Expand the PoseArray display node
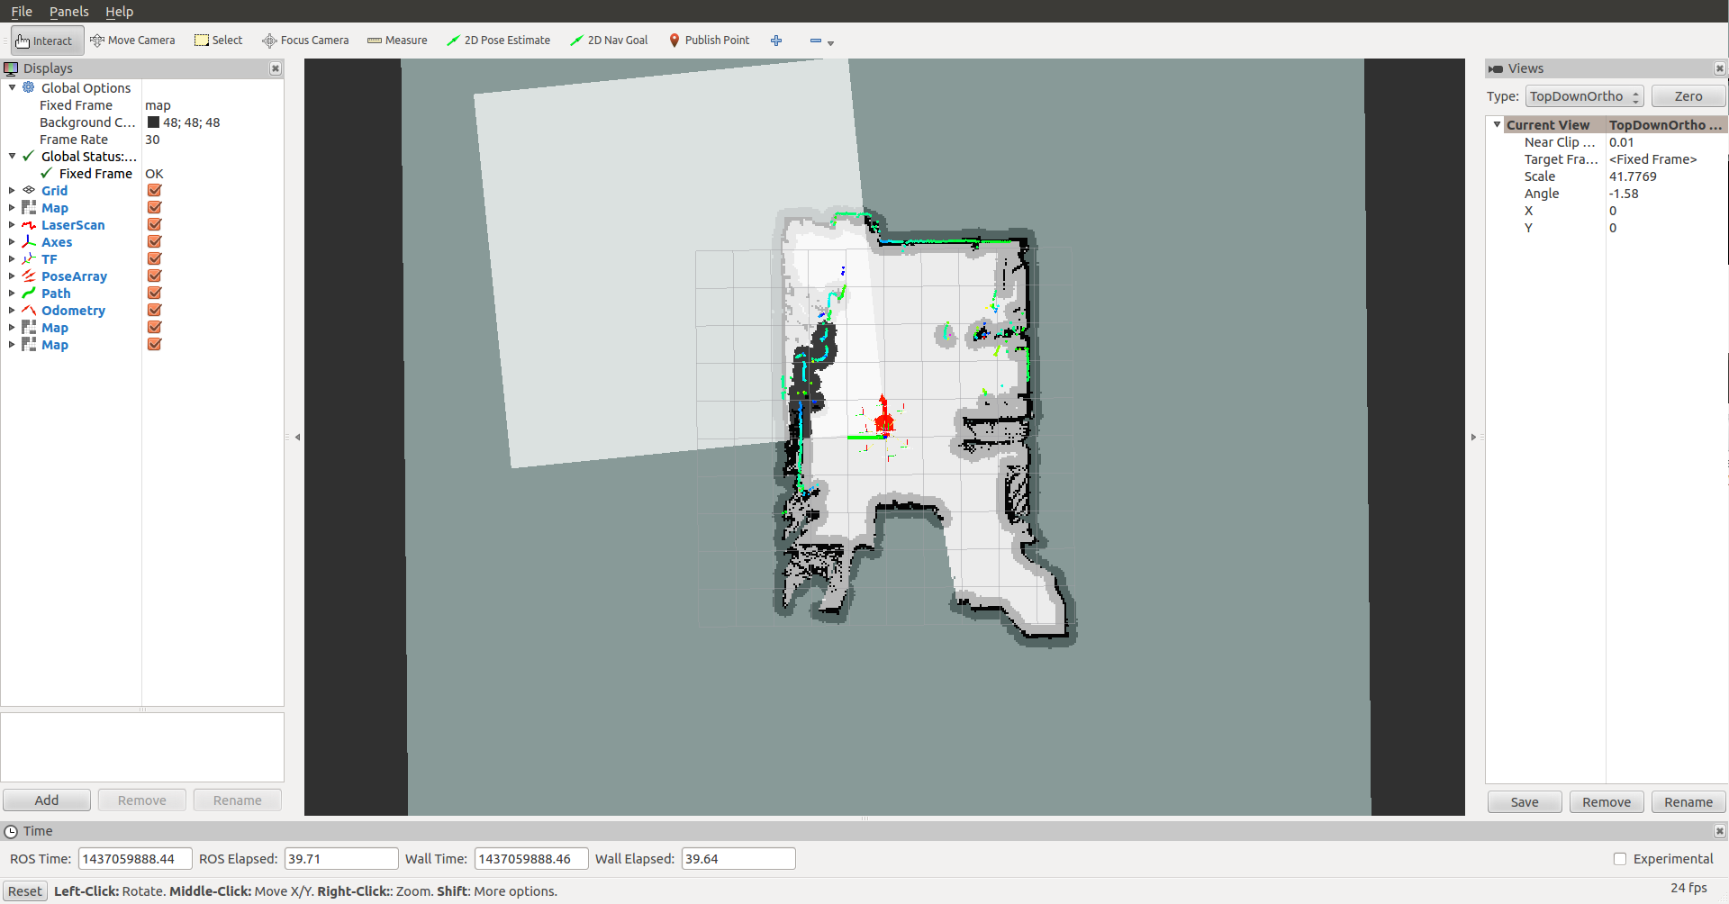The image size is (1729, 904). (12, 276)
